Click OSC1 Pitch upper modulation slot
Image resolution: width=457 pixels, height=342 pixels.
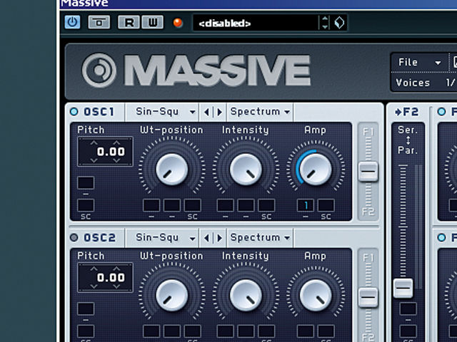pos(86,182)
